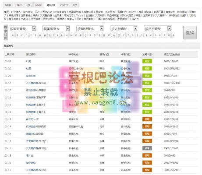Open the IJKL tab
This screenshot has width=202, height=175.
pyautogui.click(x=28, y=5)
